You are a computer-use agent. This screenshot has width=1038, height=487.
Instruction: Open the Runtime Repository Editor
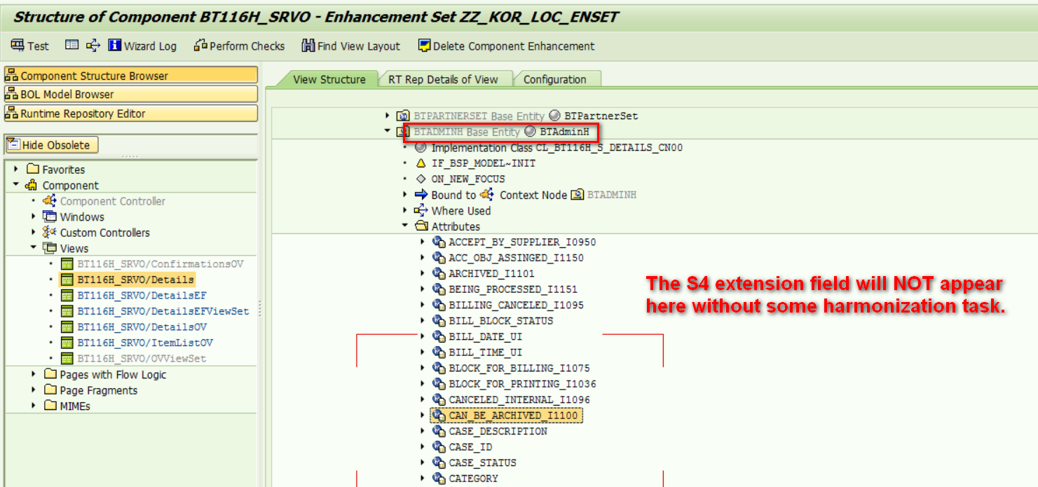(131, 113)
